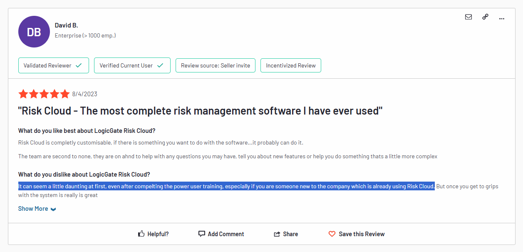Click the Validated Reviewer badge

click(53, 65)
